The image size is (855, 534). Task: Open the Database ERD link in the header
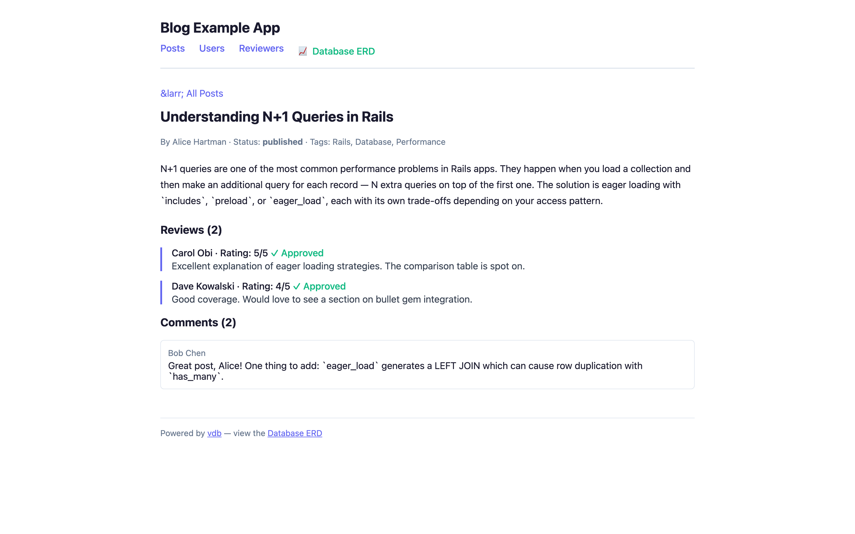343,52
